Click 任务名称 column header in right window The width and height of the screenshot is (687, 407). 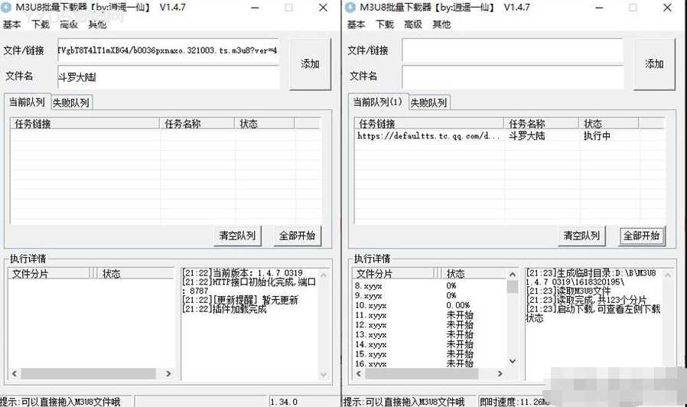point(542,124)
